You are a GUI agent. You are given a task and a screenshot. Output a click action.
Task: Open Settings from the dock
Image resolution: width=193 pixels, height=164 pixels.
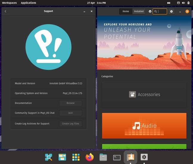(144, 157)
